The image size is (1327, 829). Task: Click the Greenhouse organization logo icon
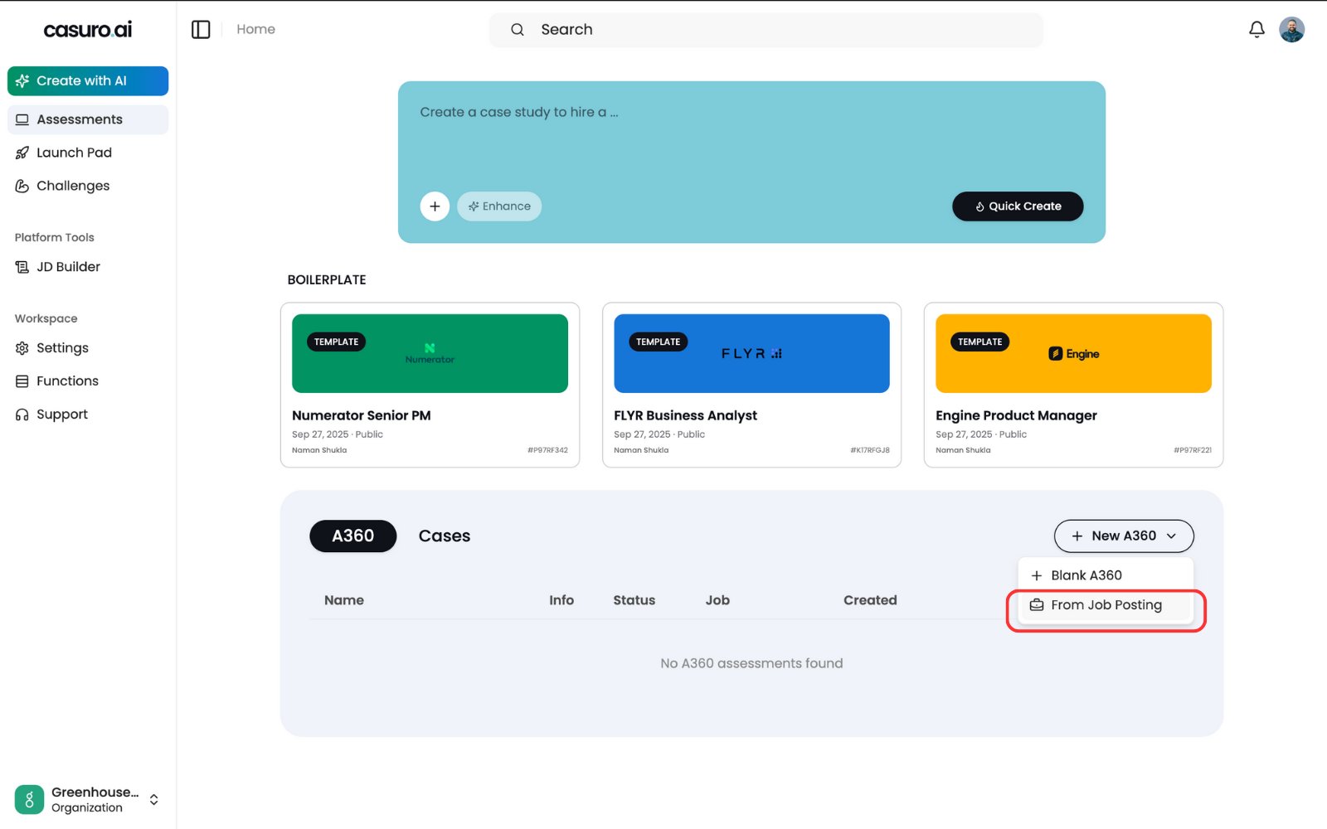click(29, 799)
